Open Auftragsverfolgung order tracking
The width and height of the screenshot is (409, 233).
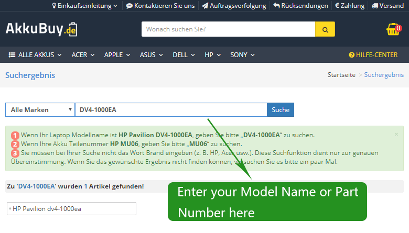pos(234,6)
